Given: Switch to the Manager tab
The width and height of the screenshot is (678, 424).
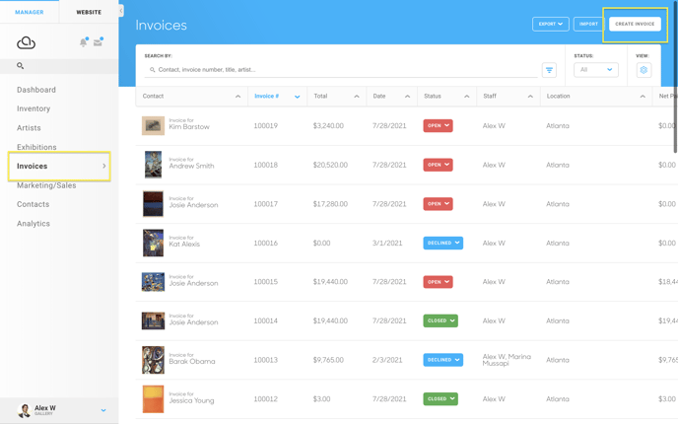Looking at the screenshot, I should tap(30, 12).
